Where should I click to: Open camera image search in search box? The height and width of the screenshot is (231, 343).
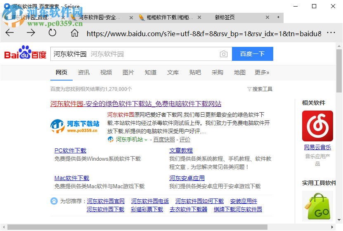(224, 54)
